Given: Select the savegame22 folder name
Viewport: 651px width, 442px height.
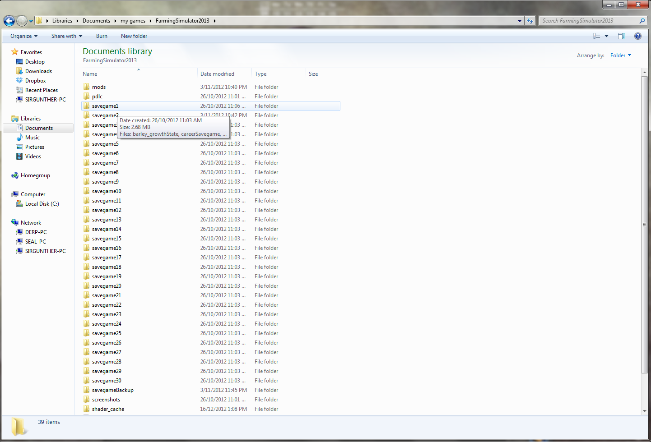Looking at the screenshot, I should coord(107,305).
